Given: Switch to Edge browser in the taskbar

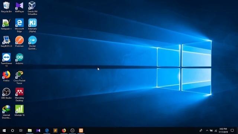Looking at the screenshot, I should pyautogui.click(x=47, y=131).
